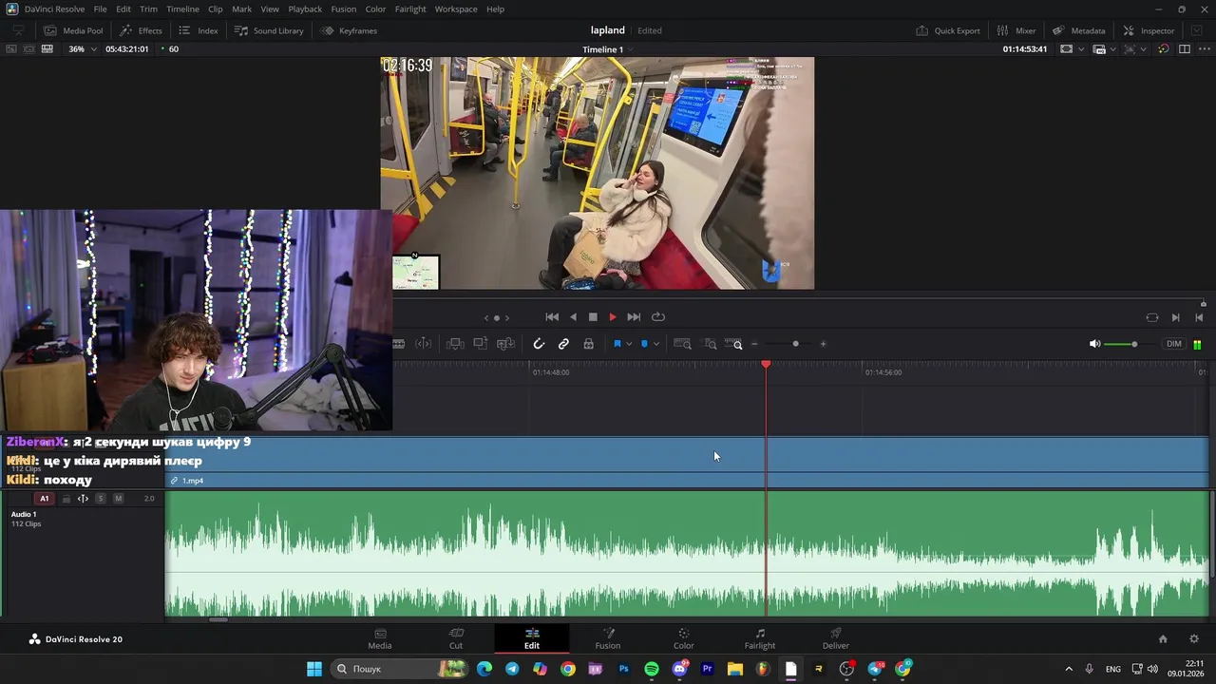Select the Full Extent Zoom icon
Screen dimensions: 1216x684
tap(682, 344)
